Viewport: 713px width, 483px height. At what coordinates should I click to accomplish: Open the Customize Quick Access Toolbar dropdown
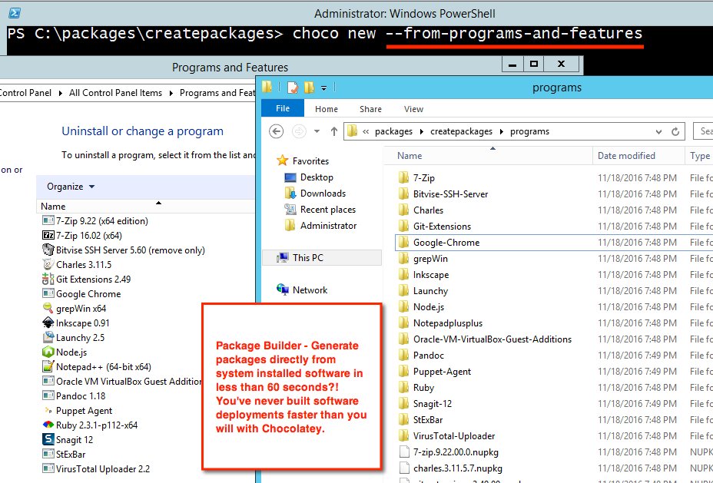[323, 88]
